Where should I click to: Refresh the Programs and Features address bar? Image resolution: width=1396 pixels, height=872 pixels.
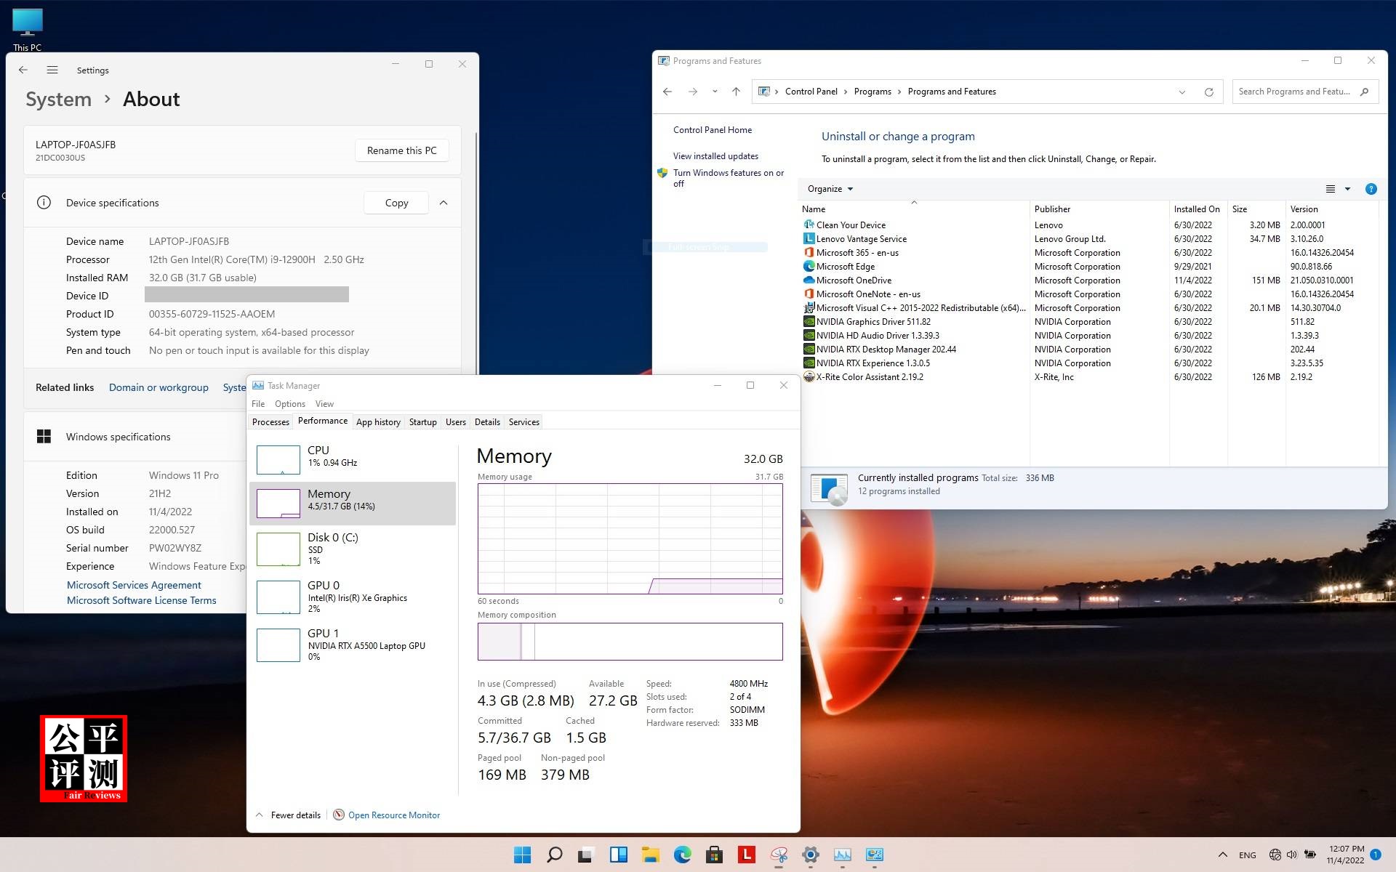click(1209, 92)
